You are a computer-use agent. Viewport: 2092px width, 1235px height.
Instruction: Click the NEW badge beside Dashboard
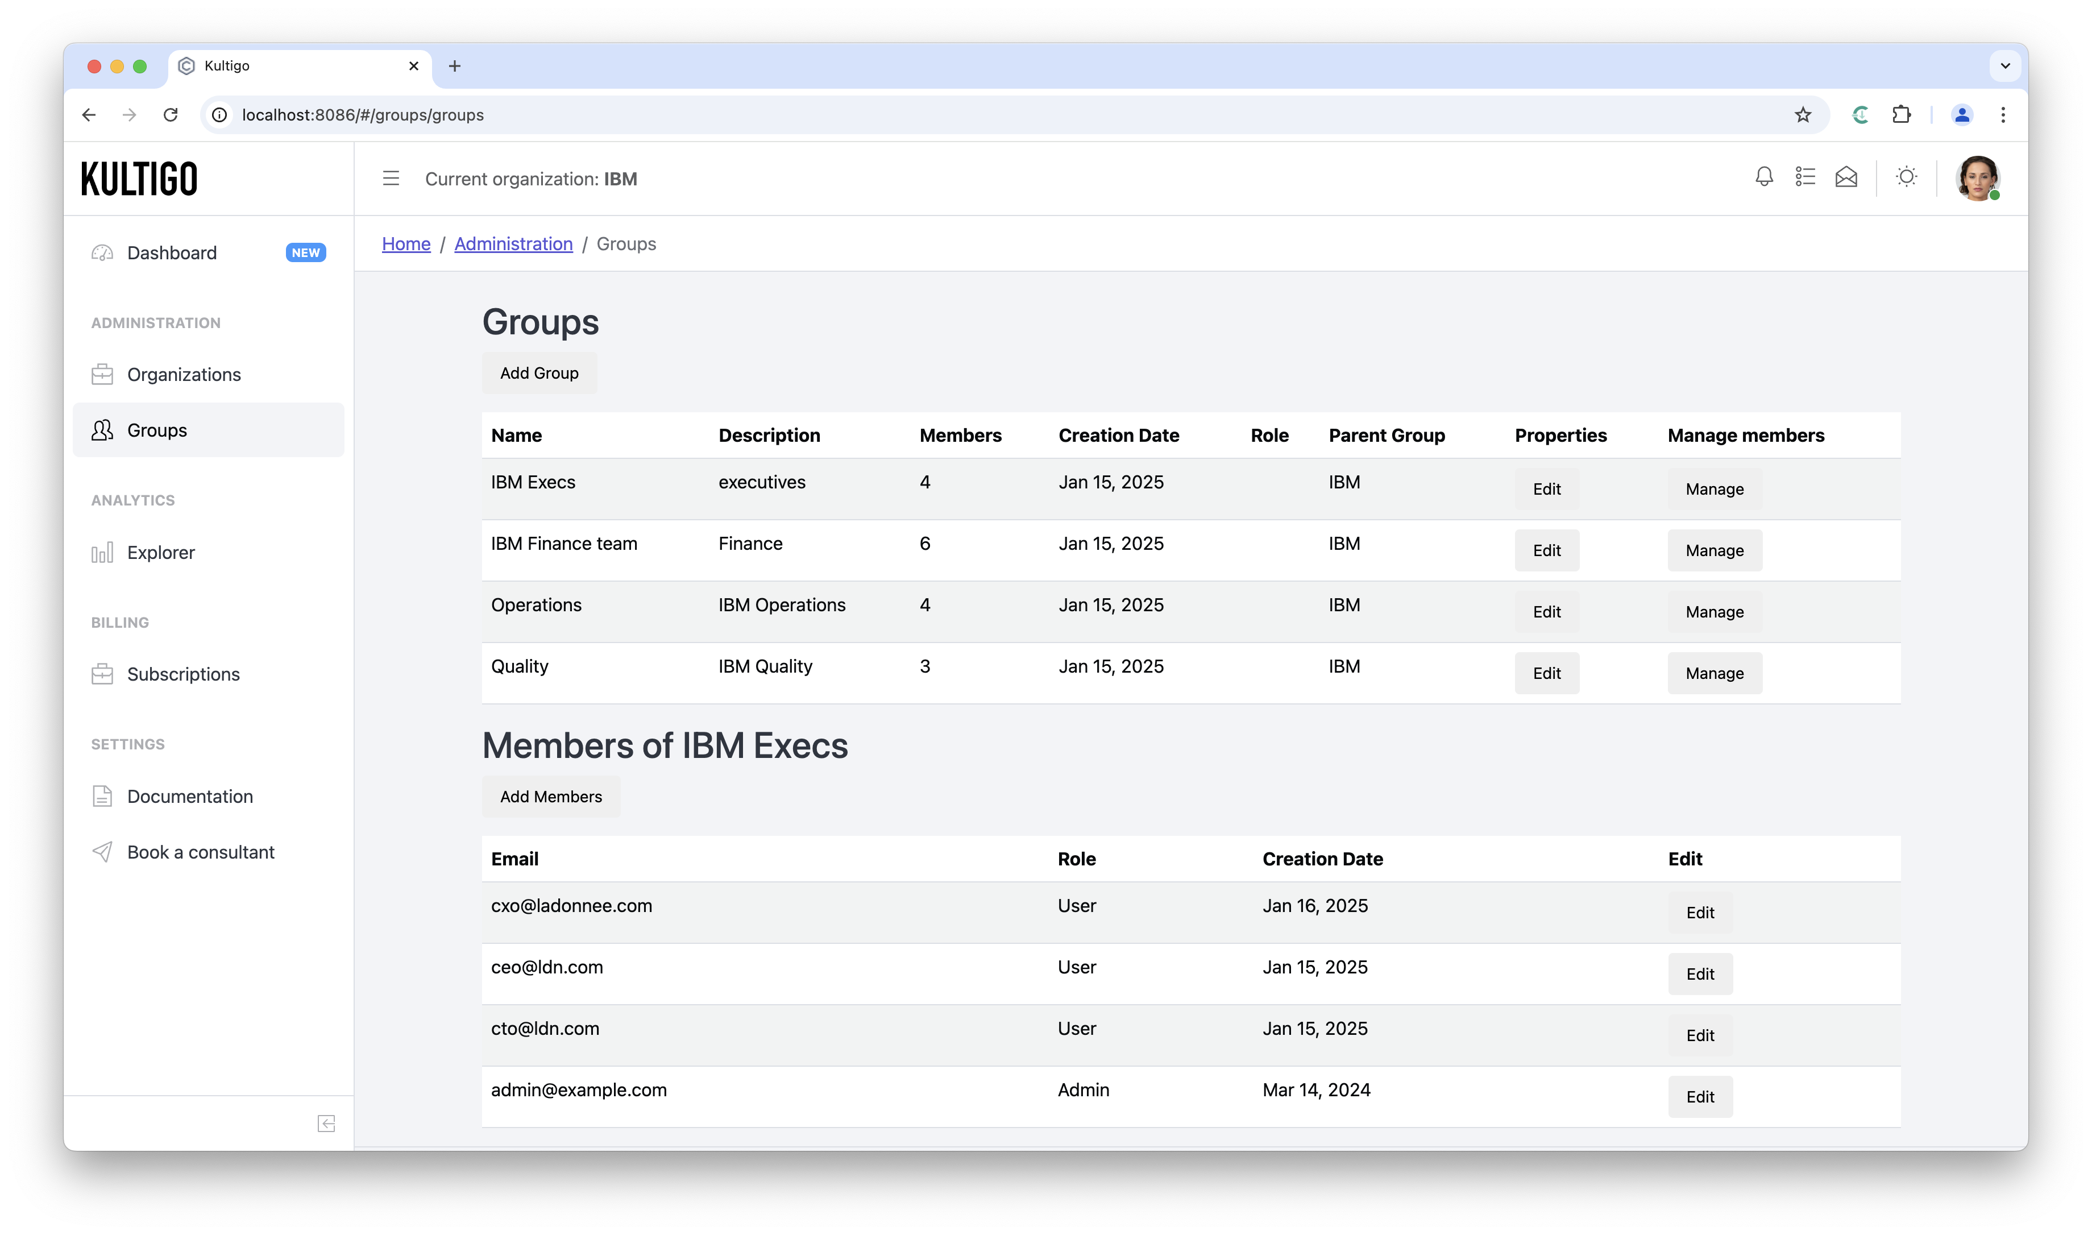click(x=305, y=253)
